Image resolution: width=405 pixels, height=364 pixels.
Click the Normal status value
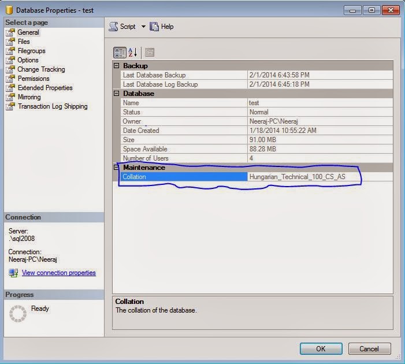click(x=259, y=112)
